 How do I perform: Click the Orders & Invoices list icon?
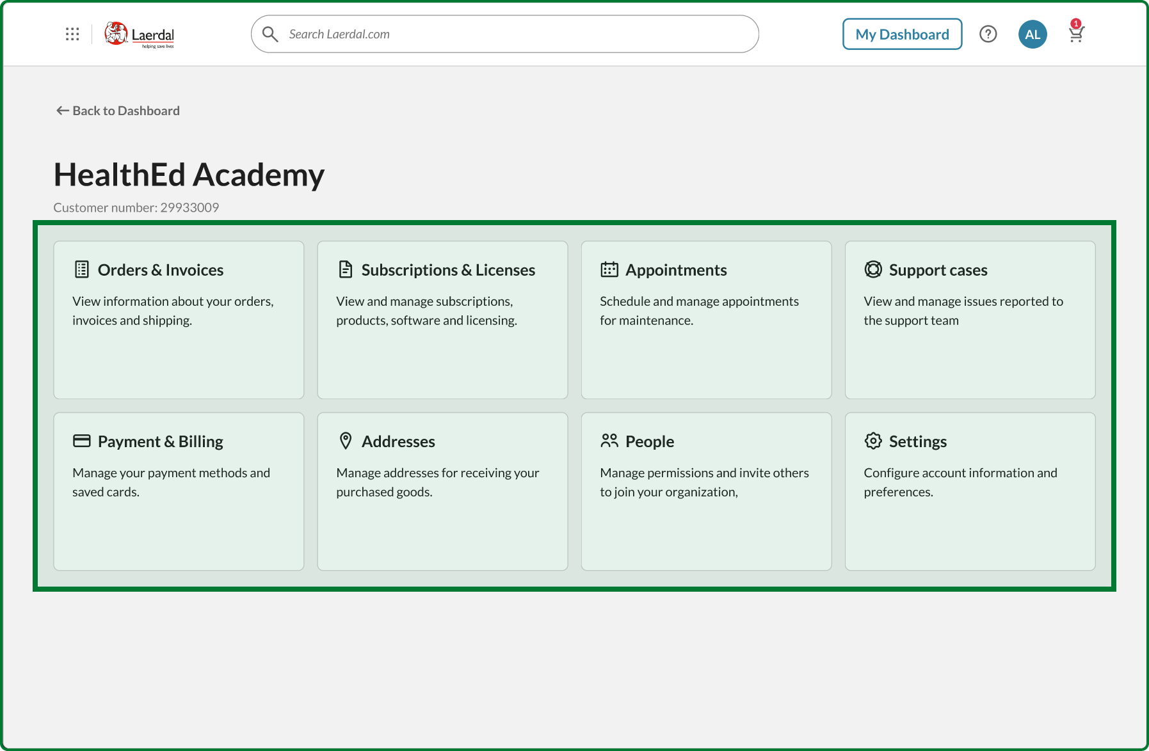[82, 270]
